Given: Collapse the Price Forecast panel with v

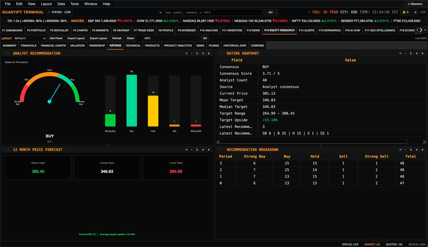Looking at the screenshot, I should pos(203,149).
